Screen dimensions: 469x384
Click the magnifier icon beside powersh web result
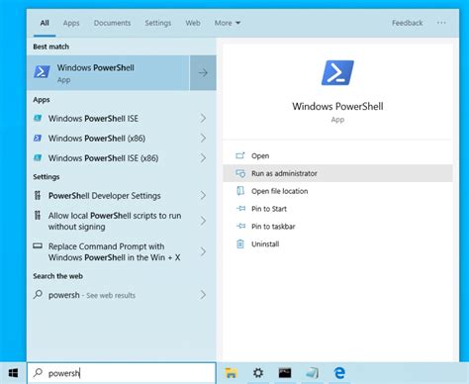click(x=38, y=294)
